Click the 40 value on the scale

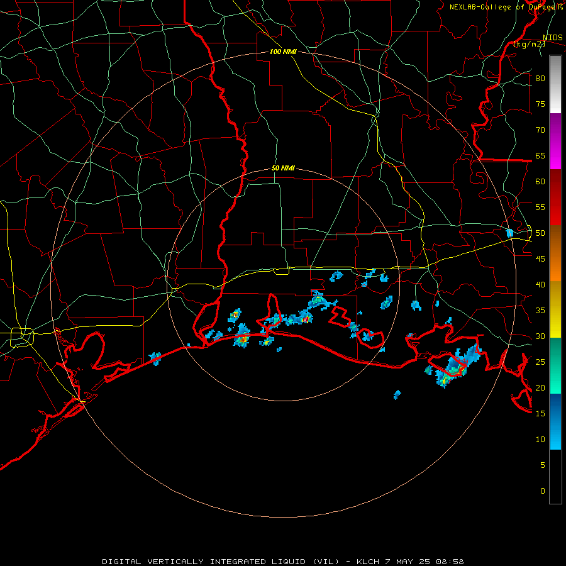click(x=540, y=284)
